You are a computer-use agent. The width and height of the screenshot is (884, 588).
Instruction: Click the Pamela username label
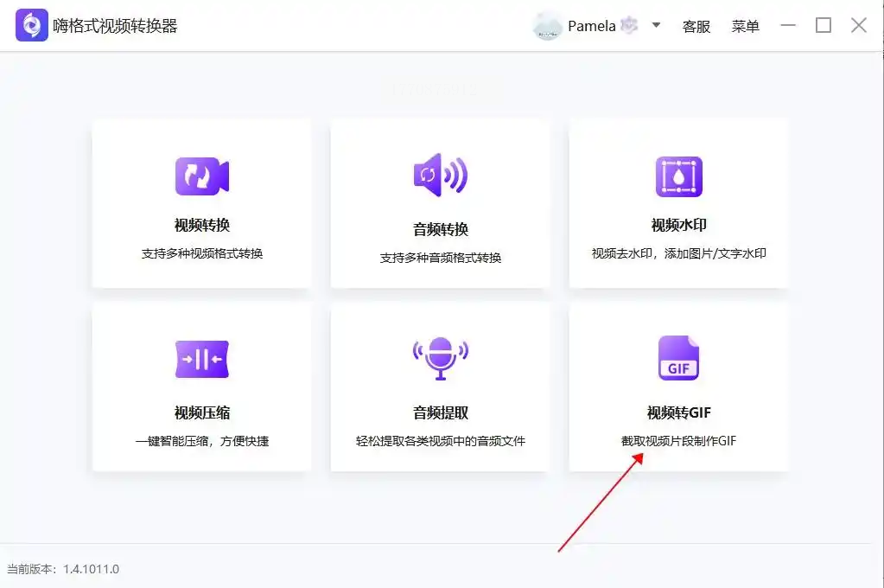591,26
